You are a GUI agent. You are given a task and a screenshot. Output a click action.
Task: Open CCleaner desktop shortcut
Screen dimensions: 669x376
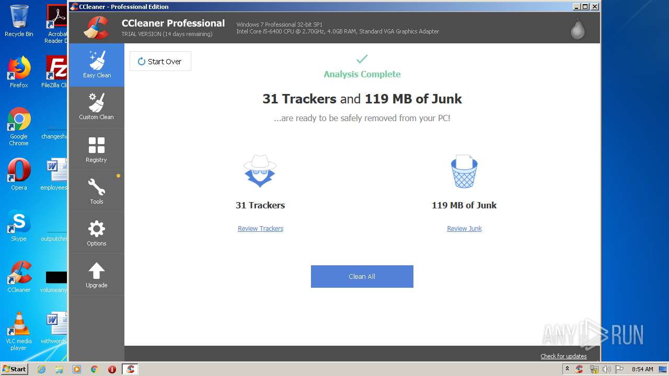pyautogui.click(x=19, y=277)
